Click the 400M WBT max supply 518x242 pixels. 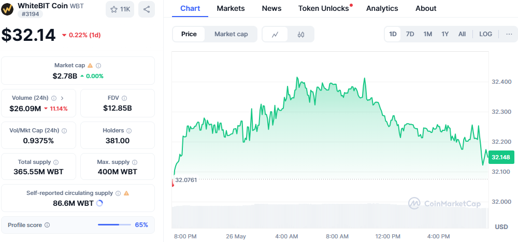[117, 172]
